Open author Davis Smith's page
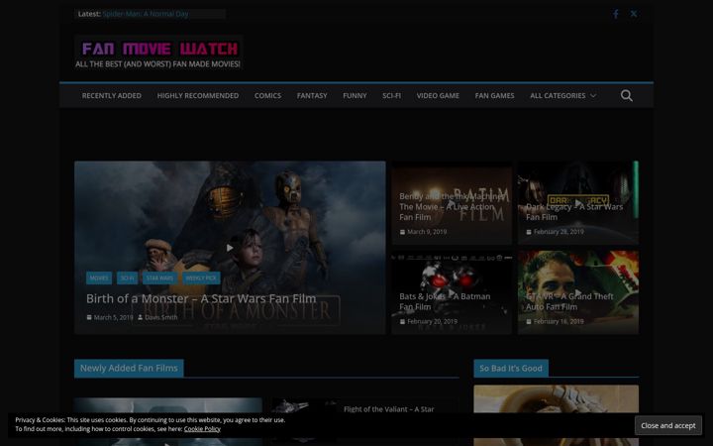 point(161,317)
